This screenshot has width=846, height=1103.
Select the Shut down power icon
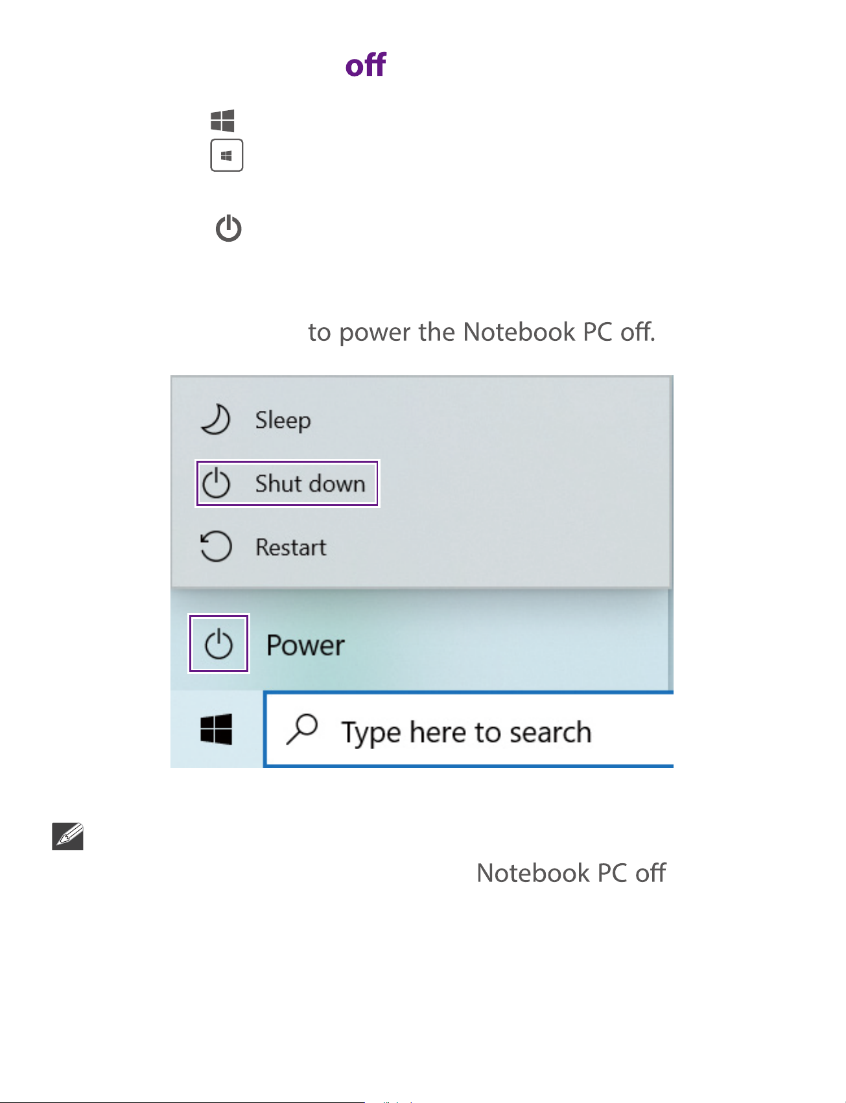point(216,484)
